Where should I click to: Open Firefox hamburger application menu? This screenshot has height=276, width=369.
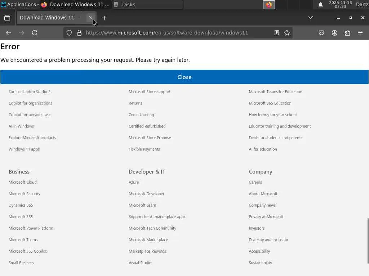pyautogui.click(x=360, y=33)
